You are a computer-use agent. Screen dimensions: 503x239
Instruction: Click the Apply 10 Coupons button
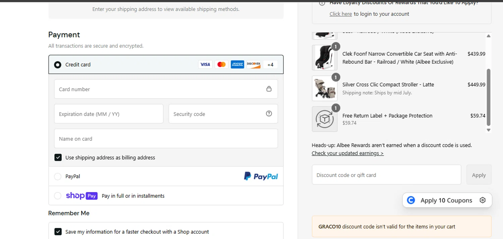447,200
